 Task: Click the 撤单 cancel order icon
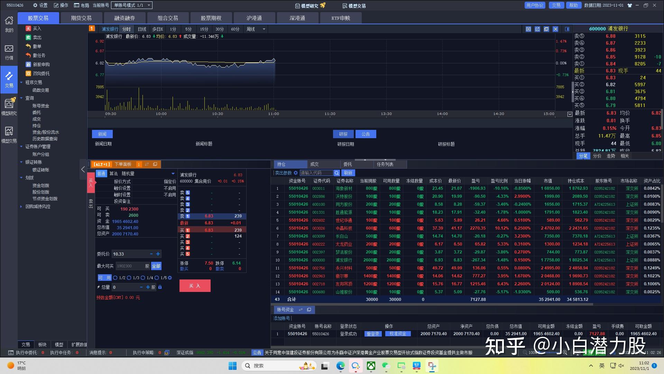[x=28, y=46]
